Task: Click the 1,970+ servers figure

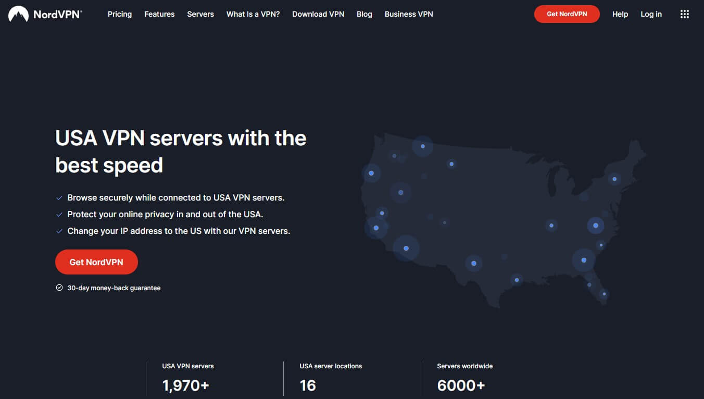Action: 186,385
